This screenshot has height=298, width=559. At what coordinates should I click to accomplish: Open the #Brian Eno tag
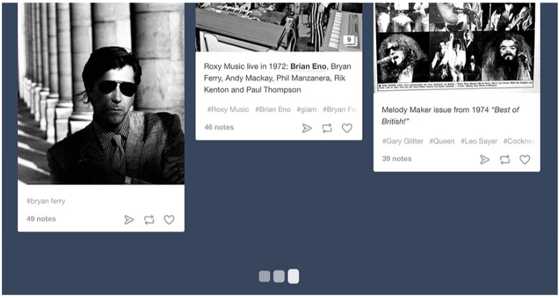[273, 109]
